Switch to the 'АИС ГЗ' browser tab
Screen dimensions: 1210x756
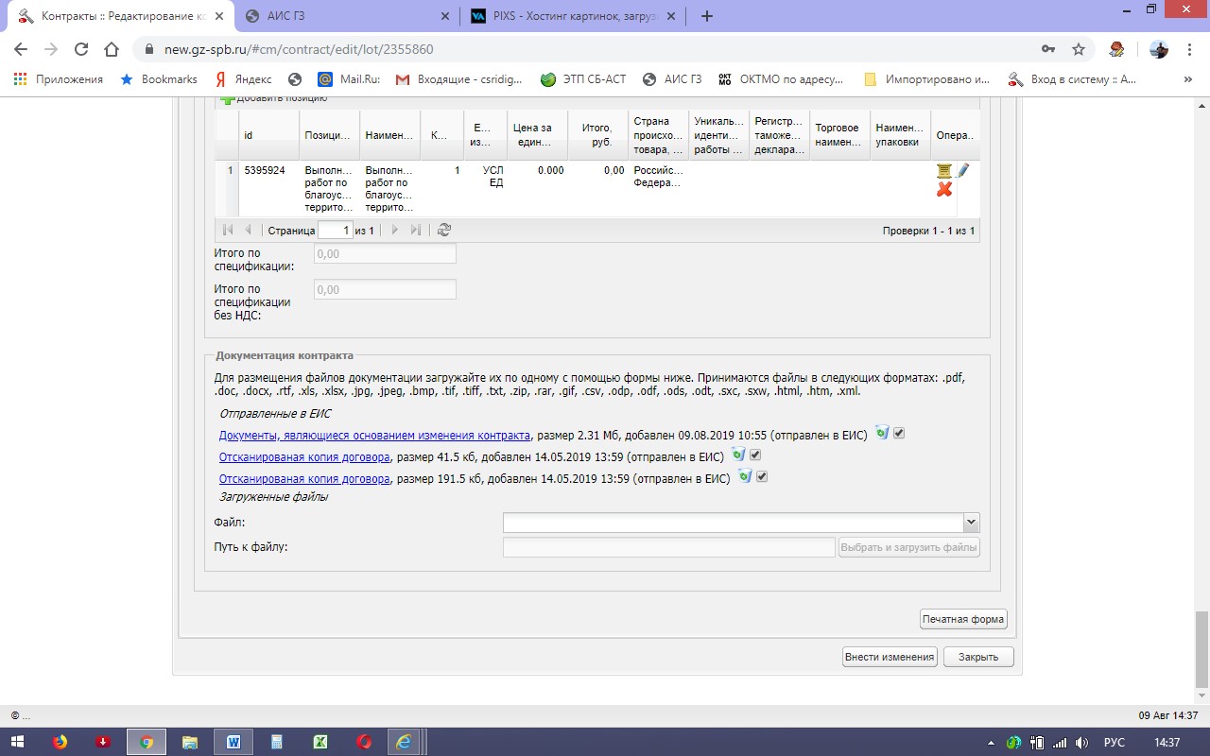[346, 16]
